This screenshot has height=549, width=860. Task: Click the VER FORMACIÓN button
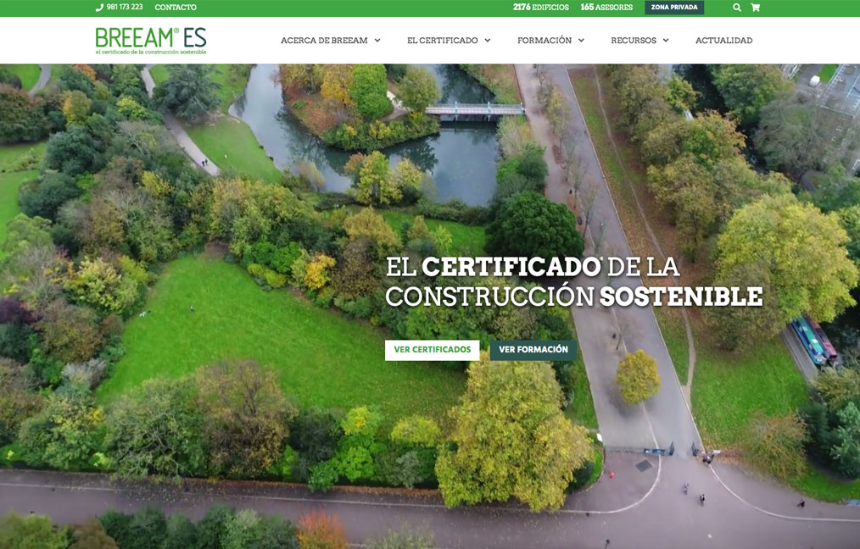533,350
